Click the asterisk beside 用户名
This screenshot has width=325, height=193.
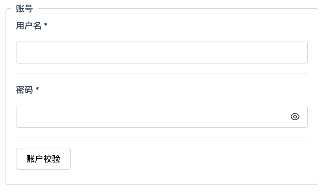(46, 26)
